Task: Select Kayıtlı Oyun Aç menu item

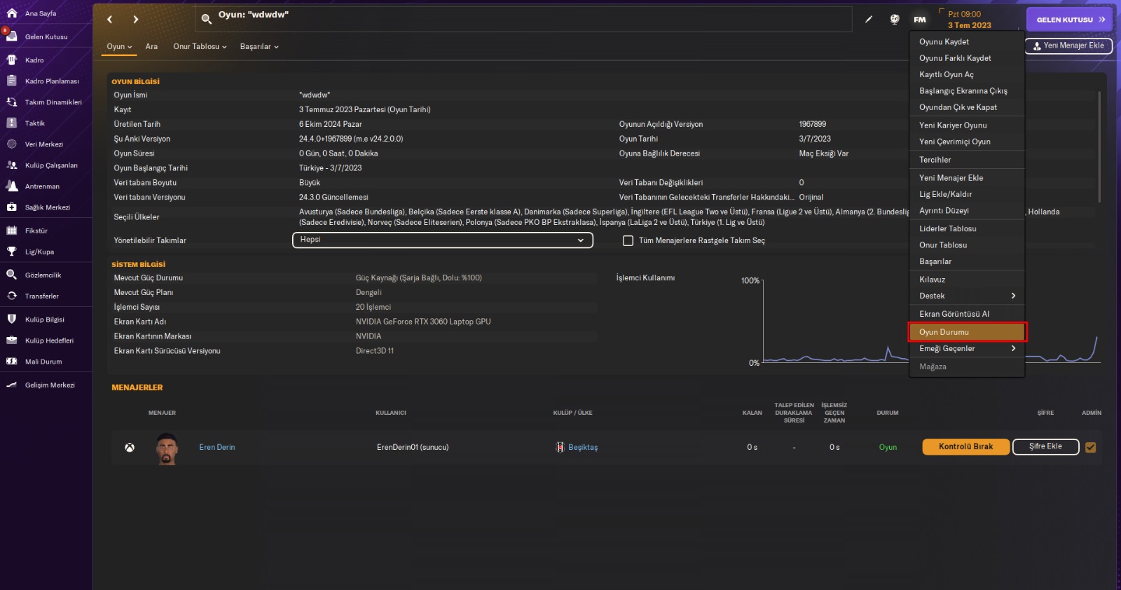Action: click(967, 75)
